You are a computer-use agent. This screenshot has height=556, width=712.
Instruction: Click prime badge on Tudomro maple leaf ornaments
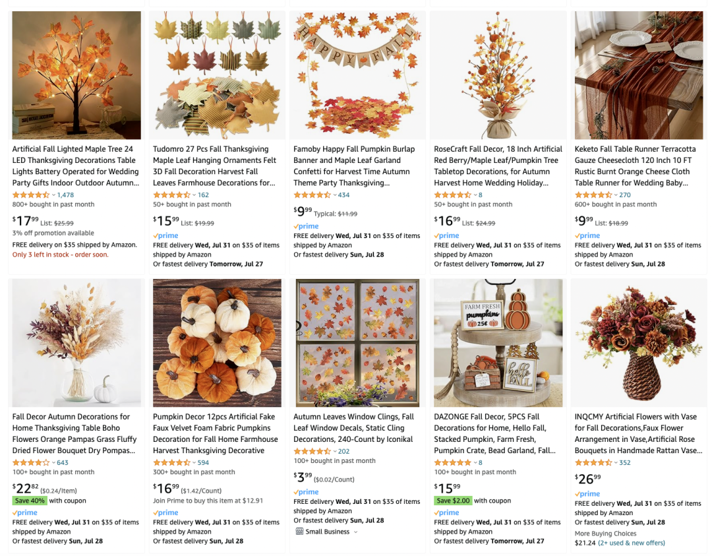[x=165, y=235]
